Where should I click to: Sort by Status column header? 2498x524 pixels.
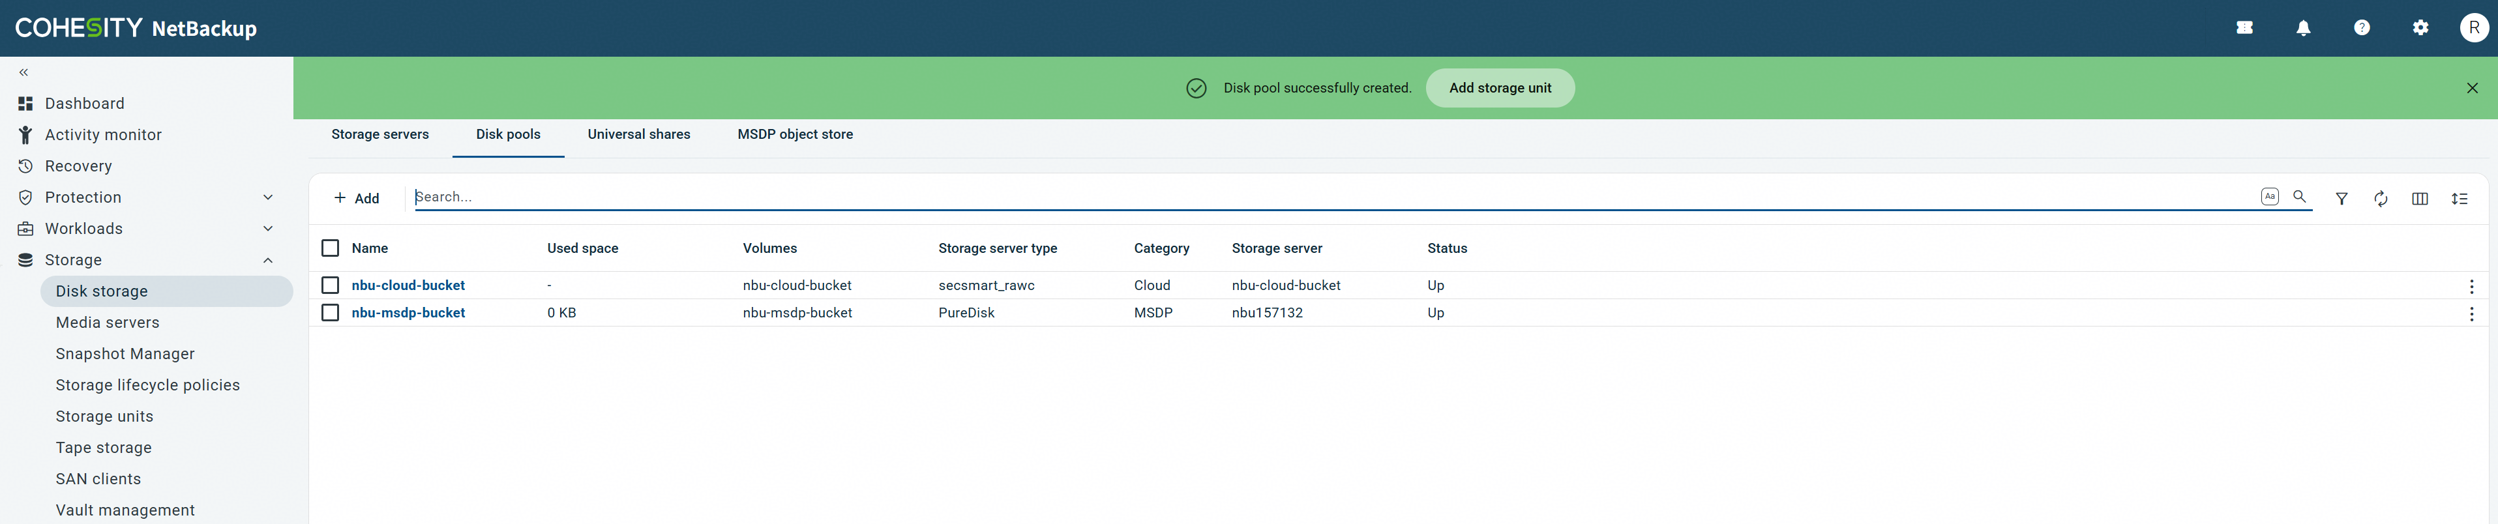coord(1447,249)
